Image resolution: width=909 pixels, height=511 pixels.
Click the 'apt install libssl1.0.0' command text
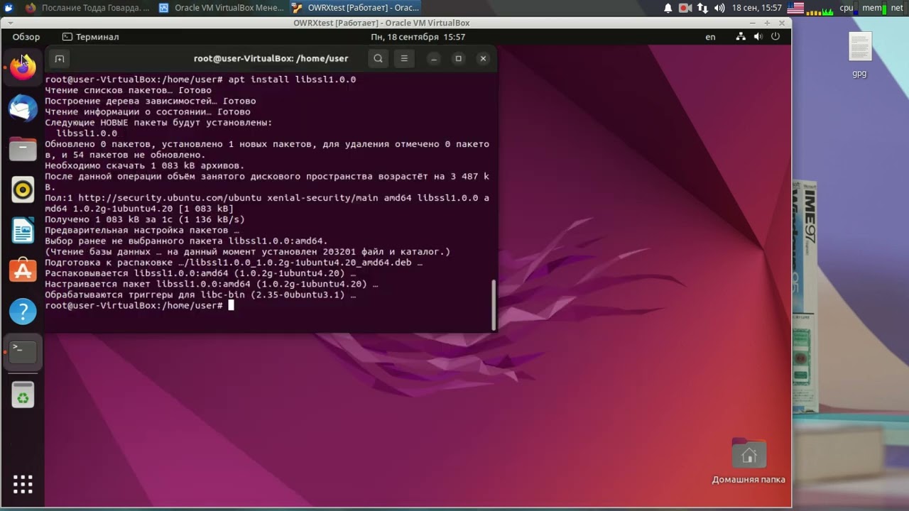(x=292, y=79)
